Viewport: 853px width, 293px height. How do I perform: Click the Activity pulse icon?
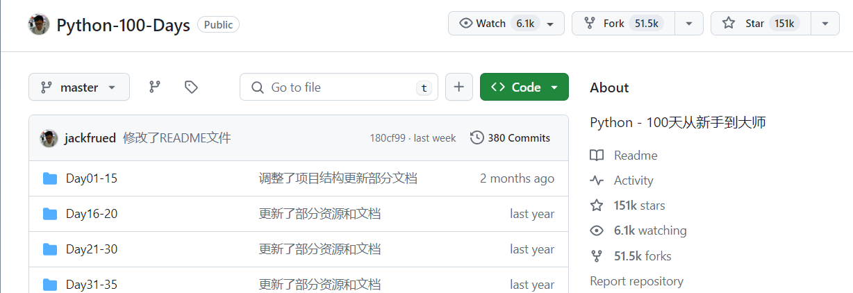(x=597, y=181)
